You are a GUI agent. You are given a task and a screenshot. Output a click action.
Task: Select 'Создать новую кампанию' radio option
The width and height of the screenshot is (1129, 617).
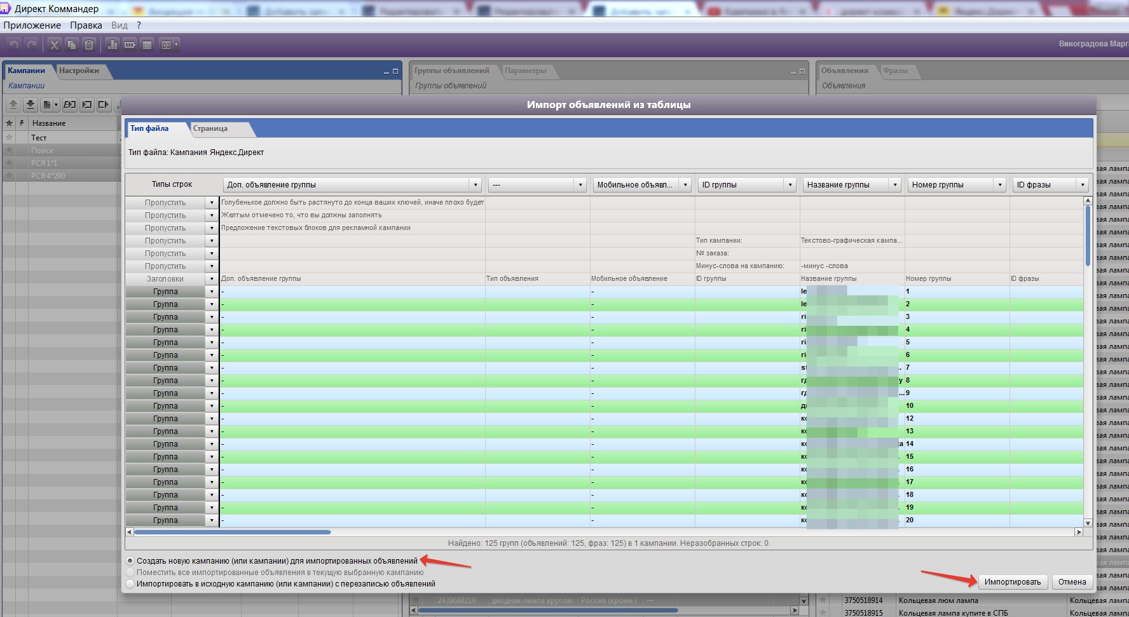(130, 561)
